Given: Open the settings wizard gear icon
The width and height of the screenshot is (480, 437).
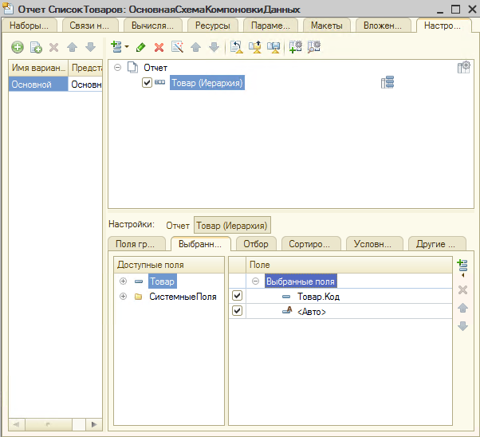Looking at the screenshot, I should point(296,48).
